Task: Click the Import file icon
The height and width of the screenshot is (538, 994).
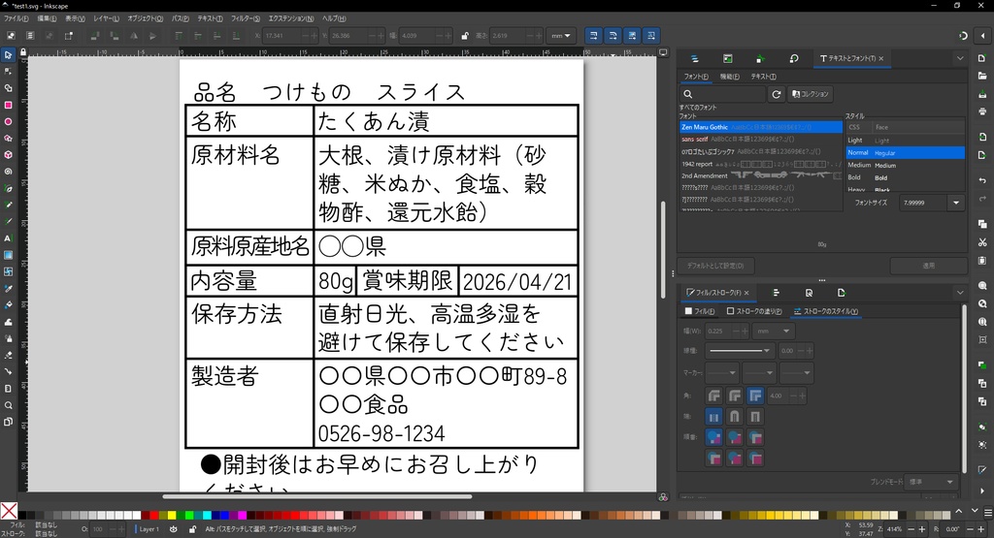Action: click(982, 138)
